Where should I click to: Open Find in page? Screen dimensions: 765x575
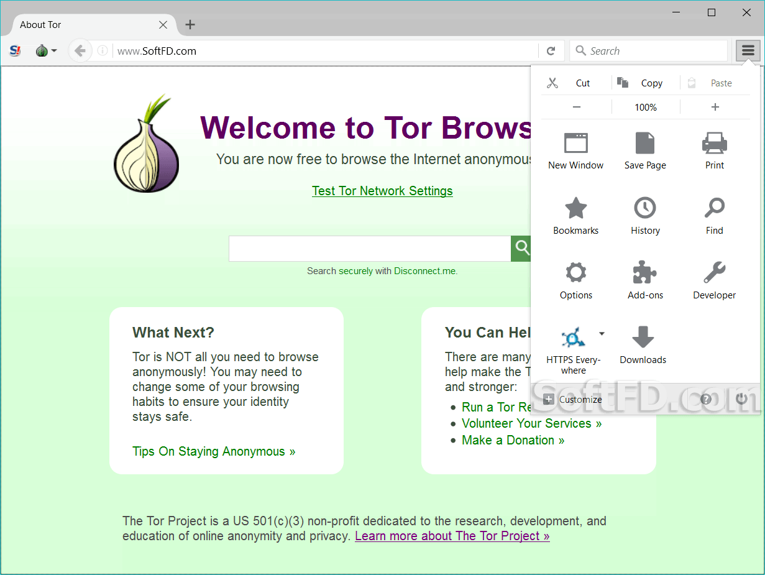(715, 216)
